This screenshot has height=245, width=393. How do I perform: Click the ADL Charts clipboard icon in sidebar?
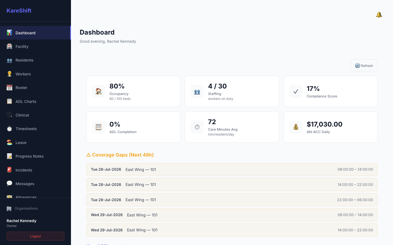(x=9, y=101)
